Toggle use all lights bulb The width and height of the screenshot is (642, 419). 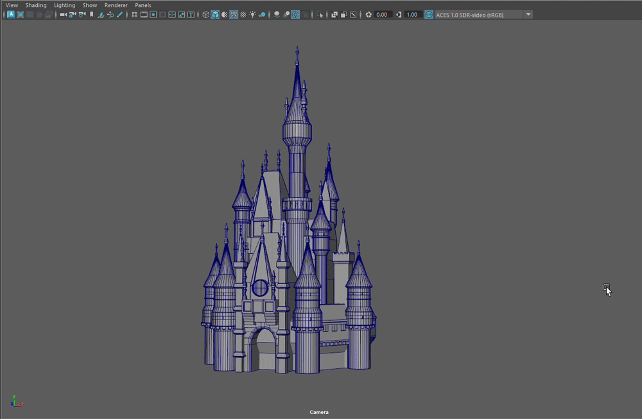coord(252,14)
